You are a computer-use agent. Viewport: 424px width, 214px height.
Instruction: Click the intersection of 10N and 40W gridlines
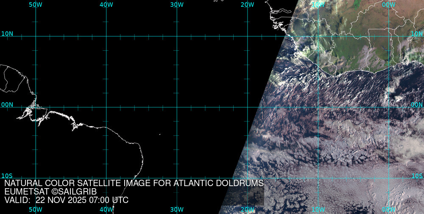pos(106,36)
